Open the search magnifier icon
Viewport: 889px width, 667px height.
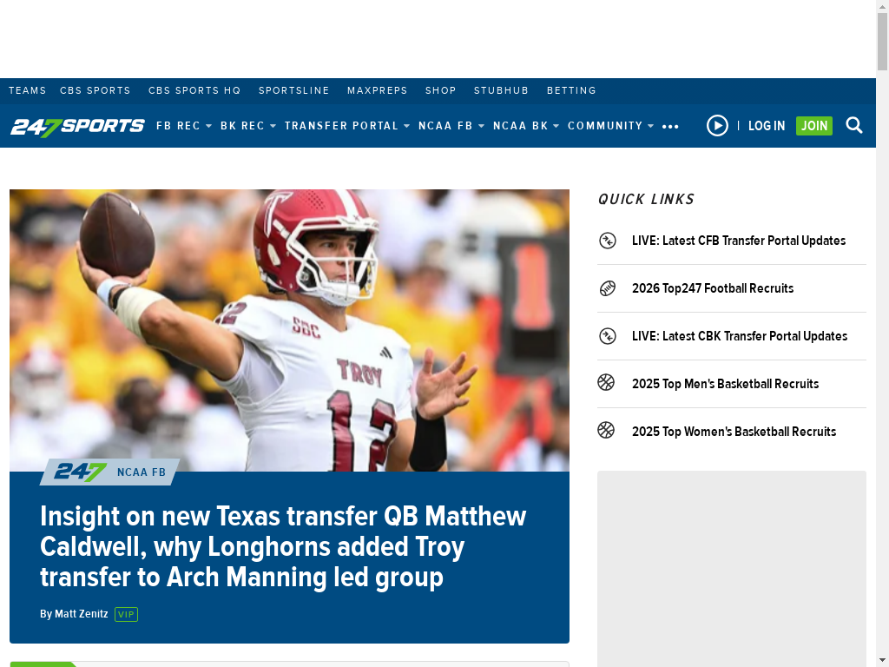[854, 125]
